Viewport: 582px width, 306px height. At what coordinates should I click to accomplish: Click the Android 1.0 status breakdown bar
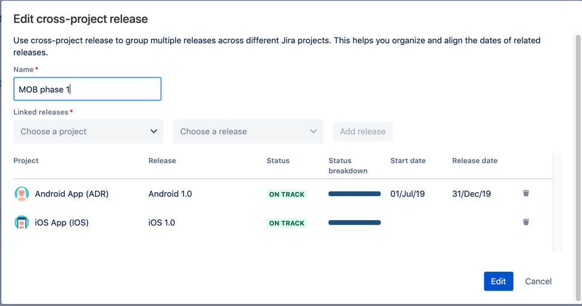(x=354, y=194)
